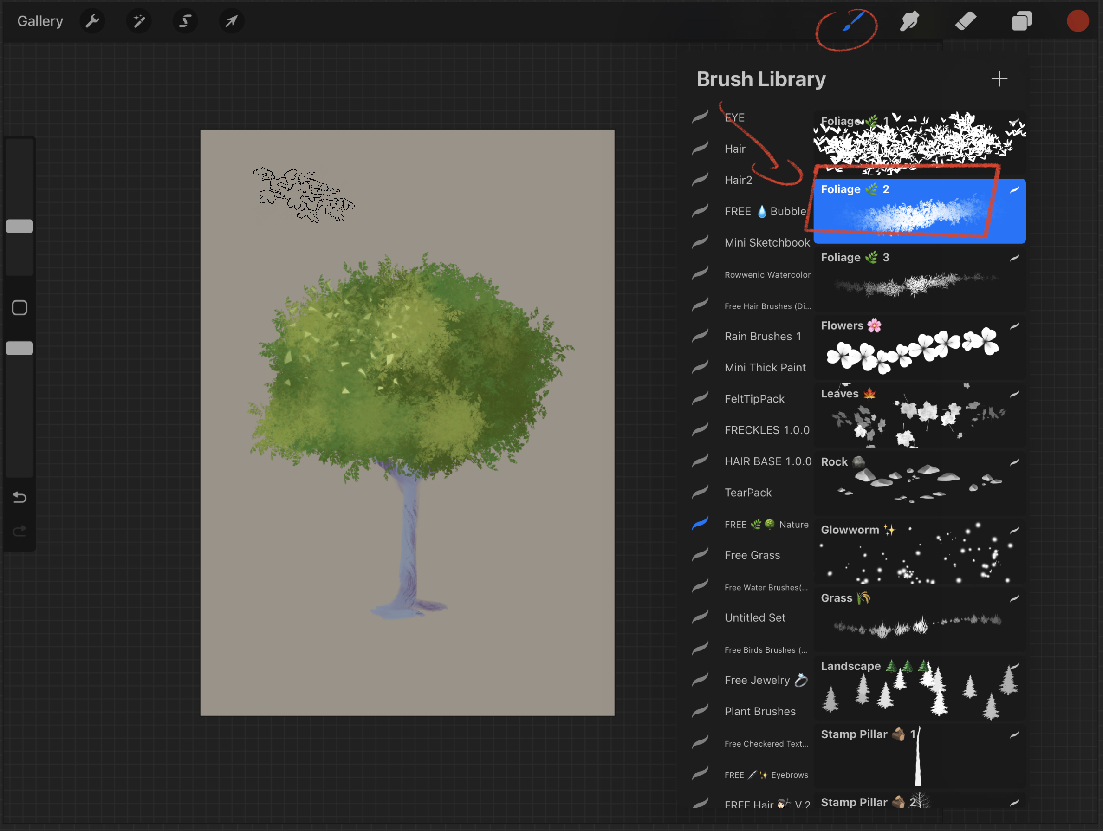Open the Plant Brushes set

pyautogui.click(x=759, y=711)
